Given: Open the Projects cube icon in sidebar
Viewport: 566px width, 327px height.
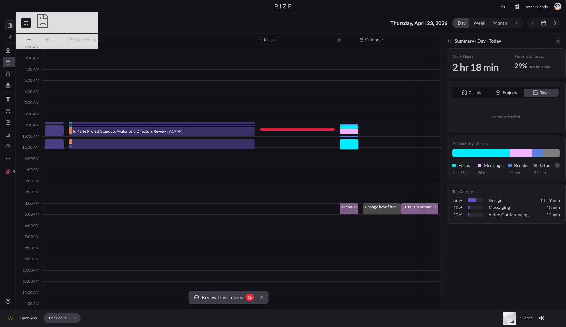Looking at the screenshot, I should tap(8, 111).
